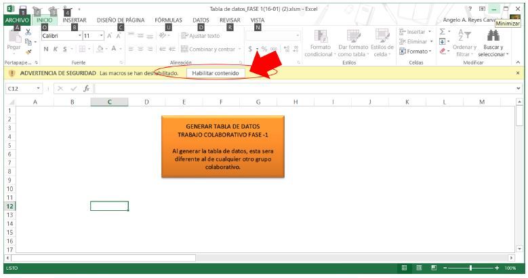
Task: Open Dar formato como tabla
Action: (x=353, y=43)
